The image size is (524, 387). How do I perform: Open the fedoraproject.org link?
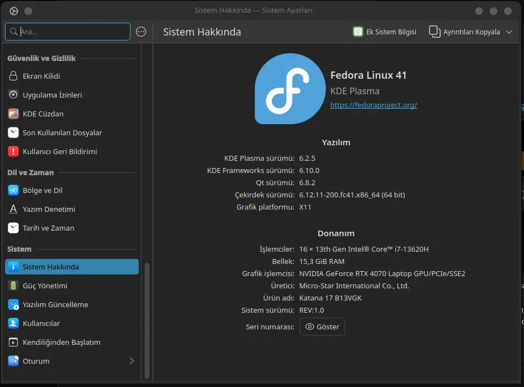(374, 105)
